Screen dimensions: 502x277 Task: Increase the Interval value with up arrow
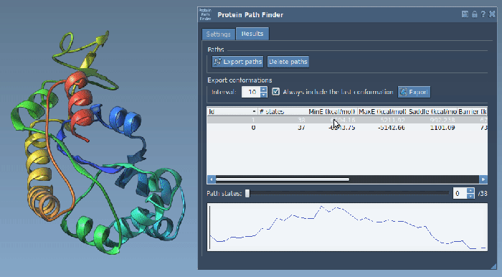point(263,90)
